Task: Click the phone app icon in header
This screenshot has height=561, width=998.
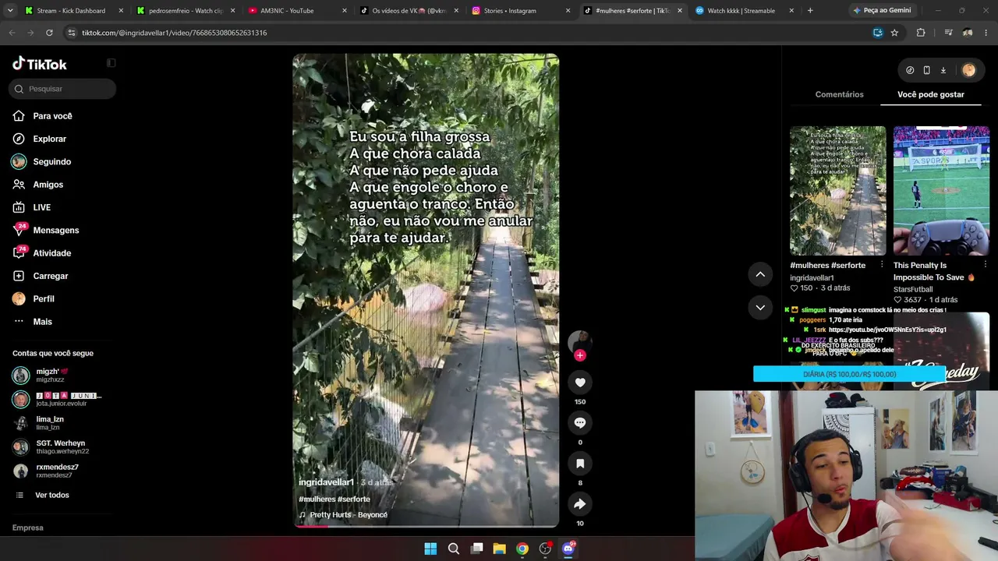Action: click(x=926, y=70)
